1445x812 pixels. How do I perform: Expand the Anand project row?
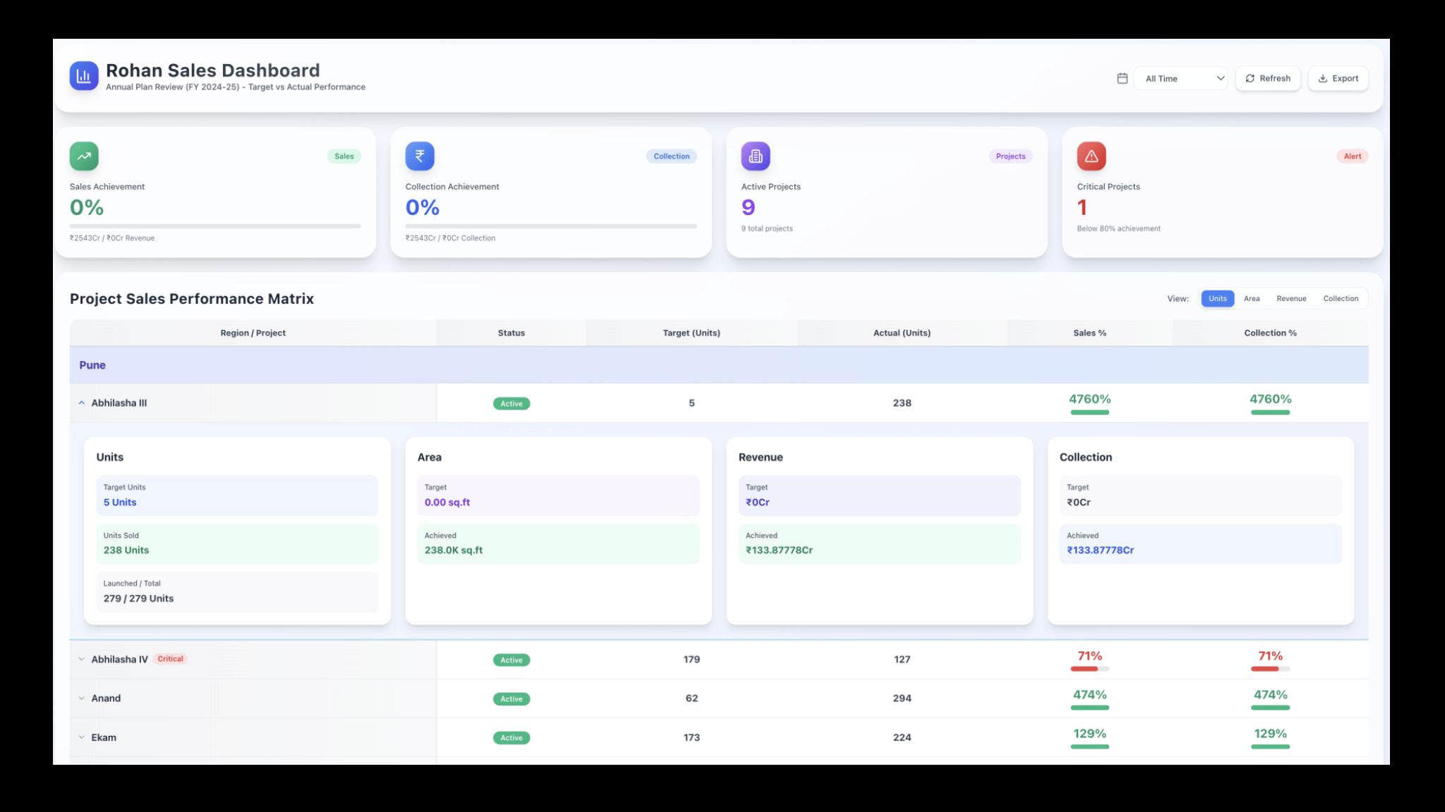coord(82,699)
